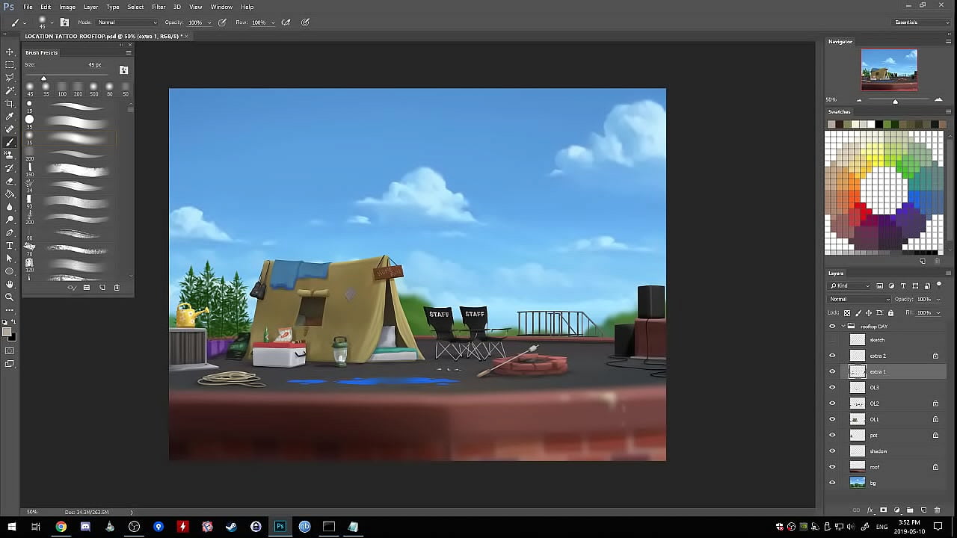Screen dimensions: 957x538
Task: Open the Filter menu
Action: (159, 7)
